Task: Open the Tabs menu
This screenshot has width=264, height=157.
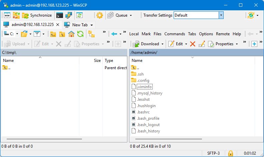Action: [x=192, y=34]
